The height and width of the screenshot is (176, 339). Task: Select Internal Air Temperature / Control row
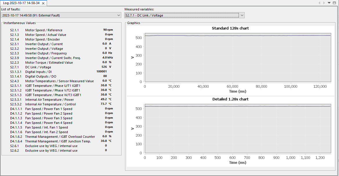coord(50,104)
